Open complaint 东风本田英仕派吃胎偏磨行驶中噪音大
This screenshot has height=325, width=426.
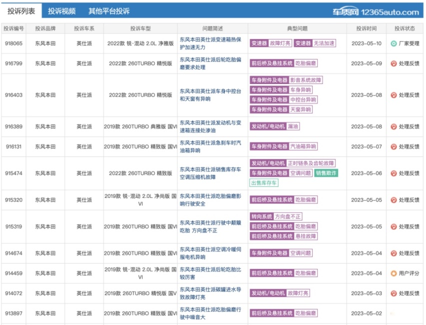pos(210,313)
